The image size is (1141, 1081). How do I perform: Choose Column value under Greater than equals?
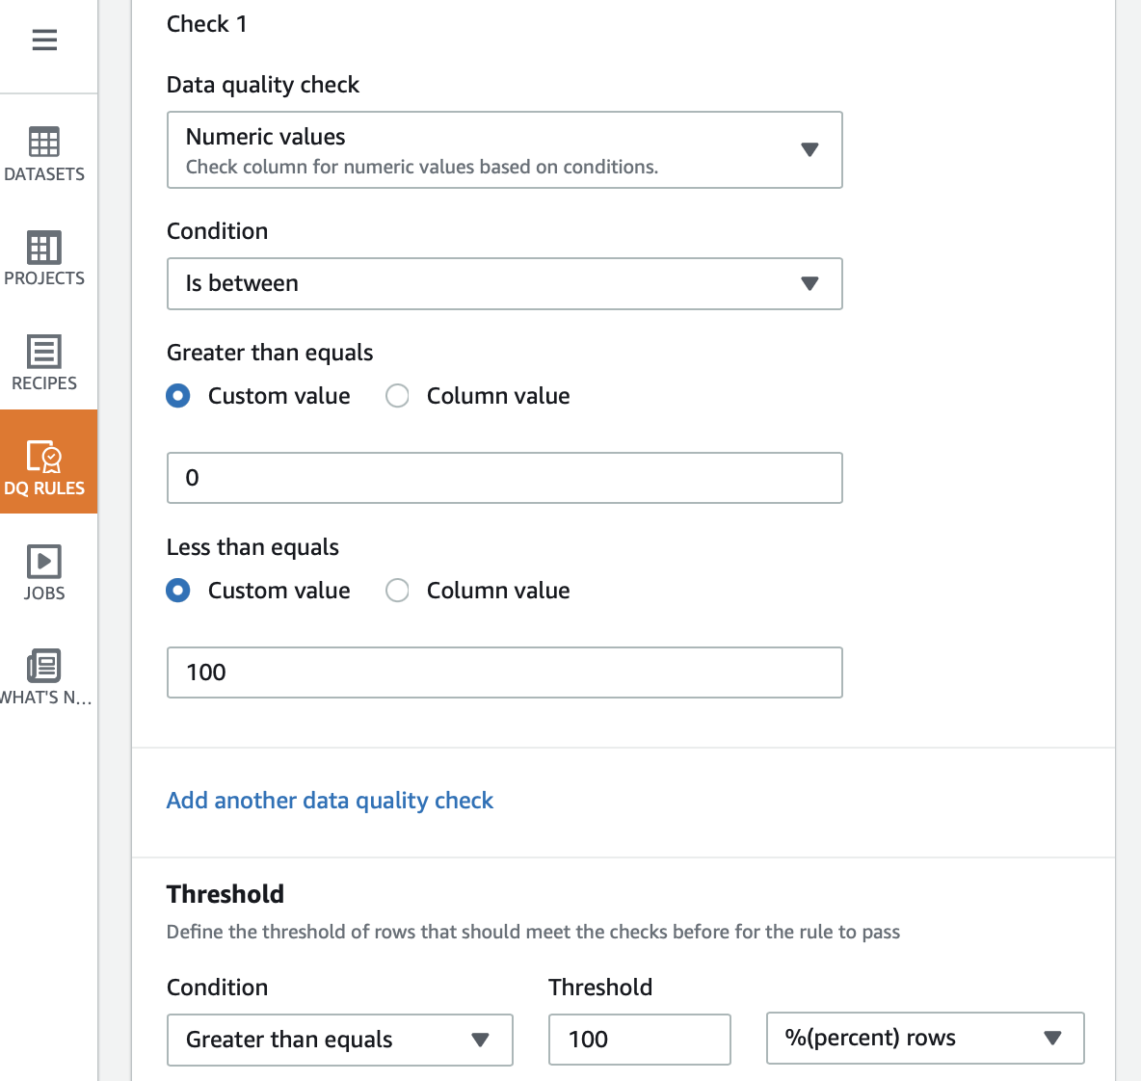click(x=397, y=396)
